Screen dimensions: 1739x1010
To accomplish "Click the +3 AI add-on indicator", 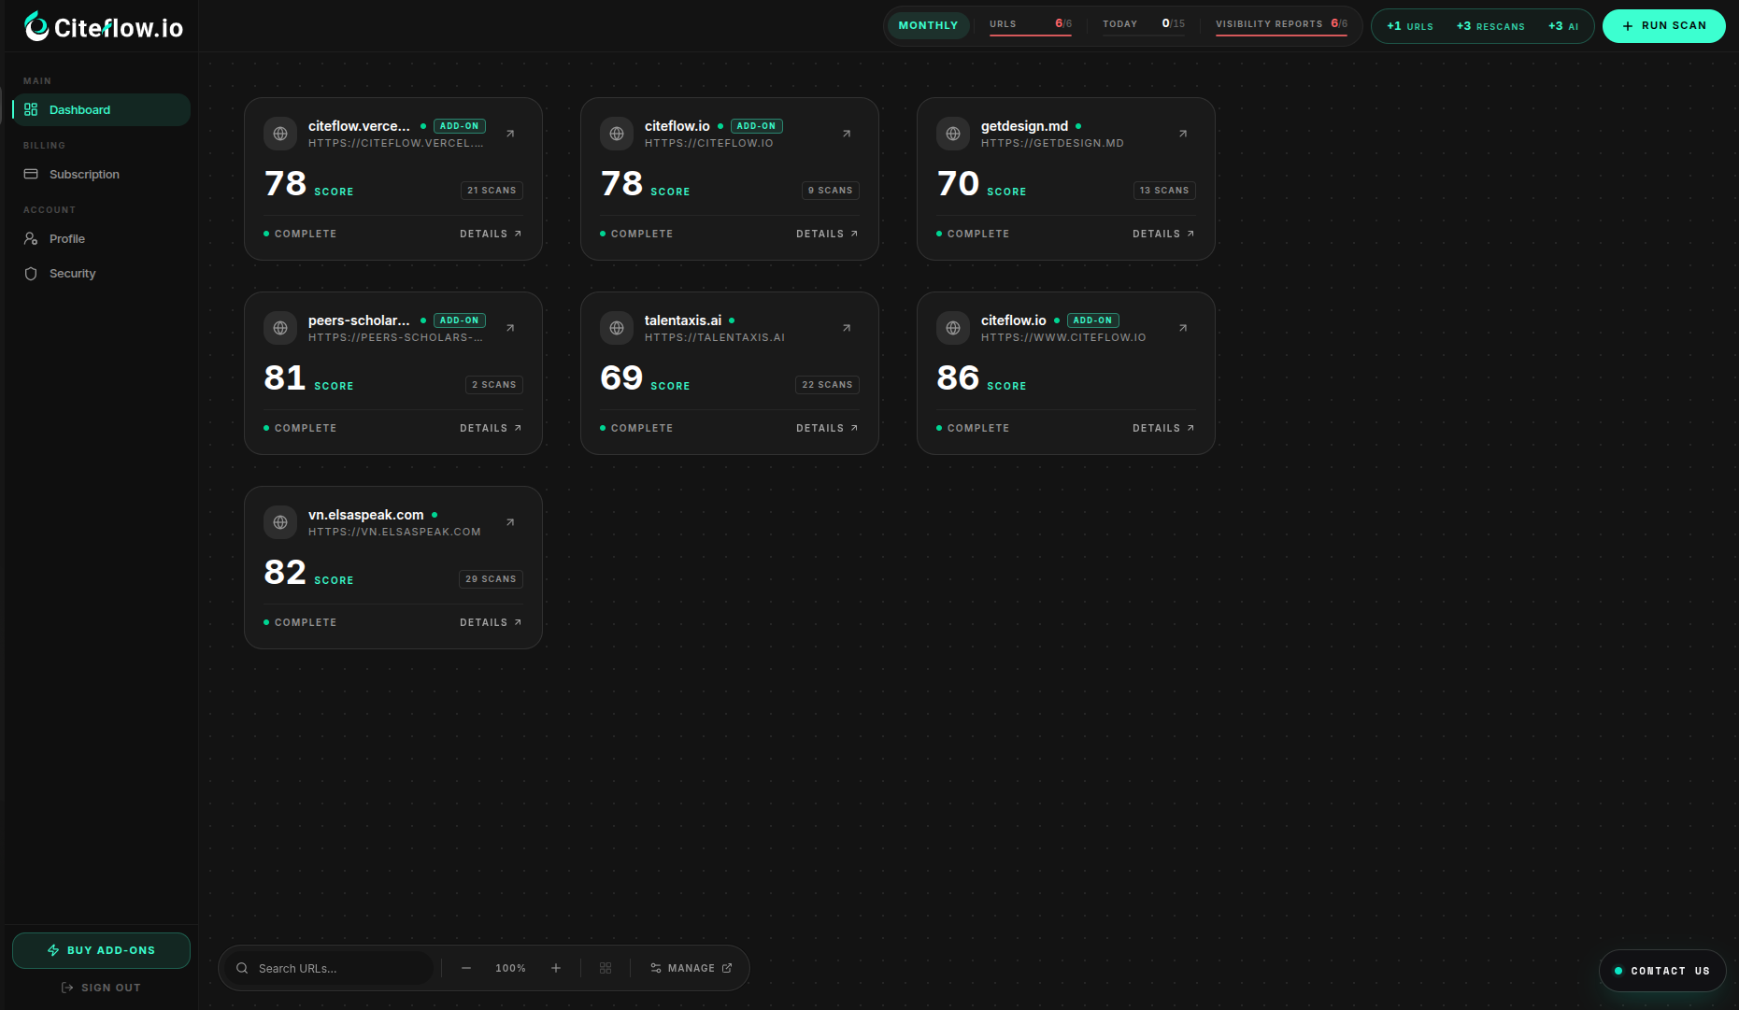I will pos(1563,26).
